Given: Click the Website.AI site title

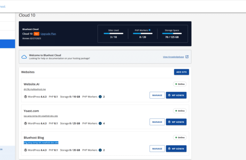Looking at the screenshot, I should point(32,84).
